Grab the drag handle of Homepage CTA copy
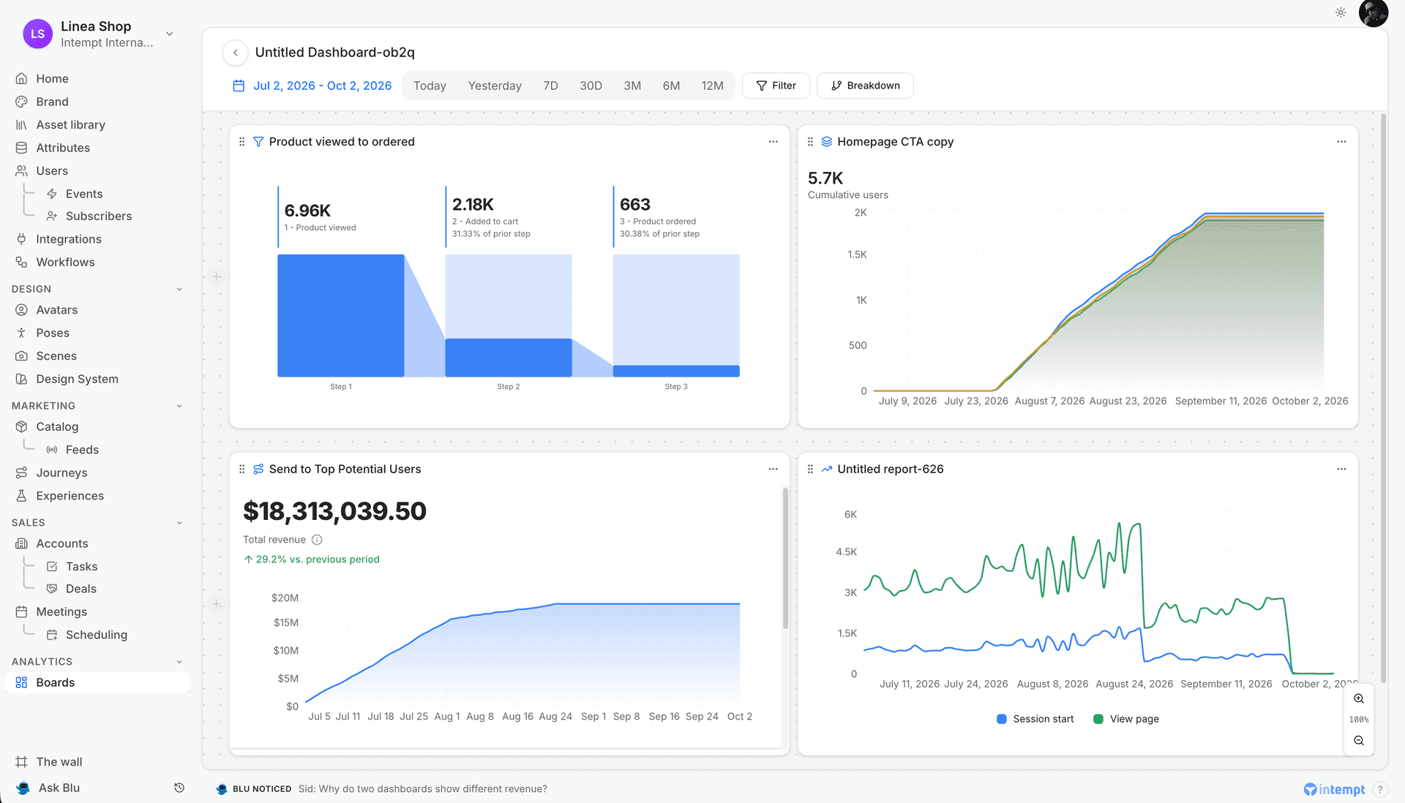 click(x=810, y=142)
